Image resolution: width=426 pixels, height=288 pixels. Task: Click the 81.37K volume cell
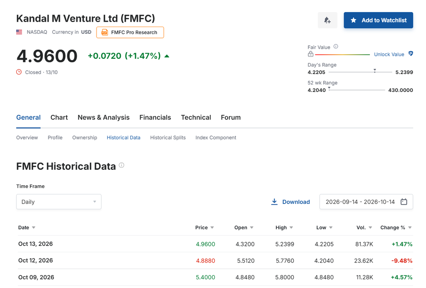tap(364, 244)
